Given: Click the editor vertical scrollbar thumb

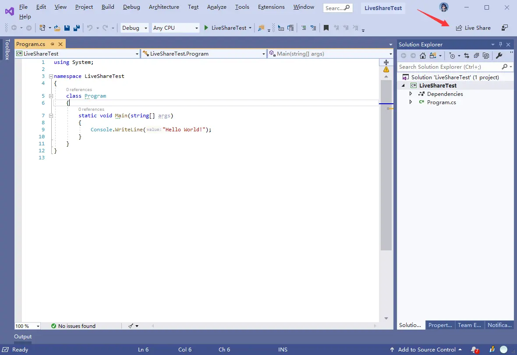Looking at the screenshot, I should [386, 165].
